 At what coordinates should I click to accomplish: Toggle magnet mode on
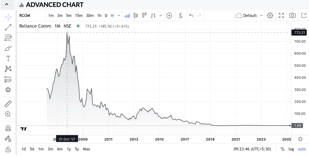[8, 128]
